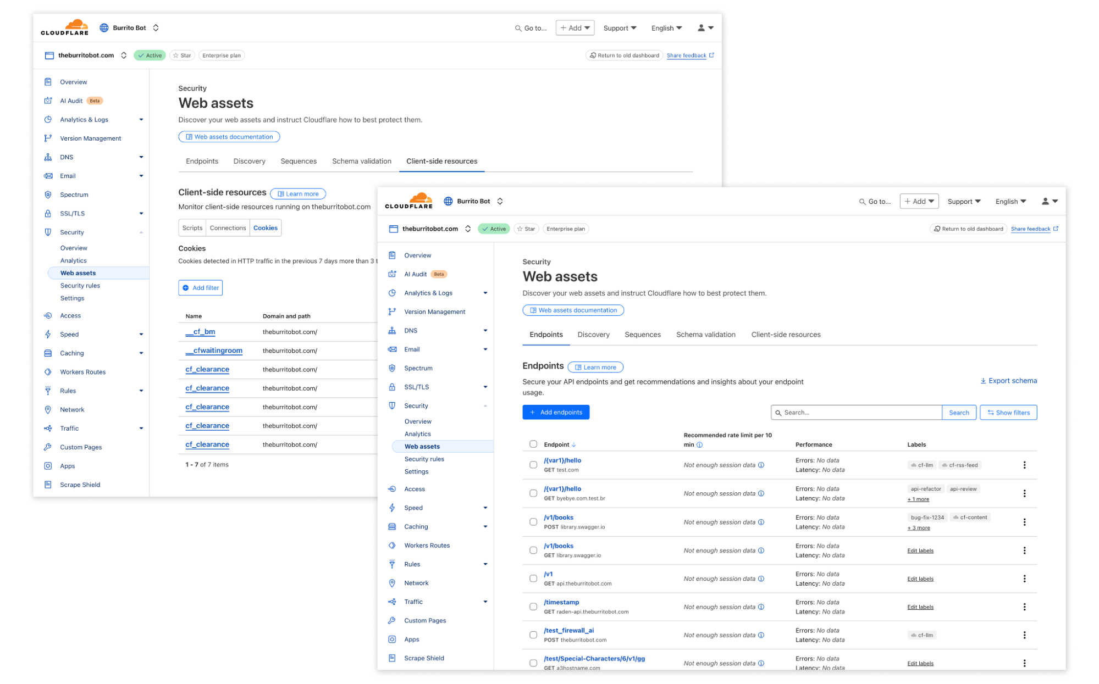Screen dimensions: 1099x684
Task: Expand the Caching section in the front window sidebar
Action: [x=485, y=526]
